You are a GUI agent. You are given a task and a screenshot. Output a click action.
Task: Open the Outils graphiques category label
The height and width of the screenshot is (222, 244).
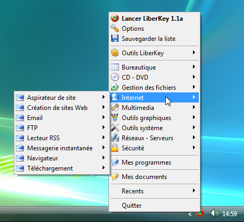147,118
